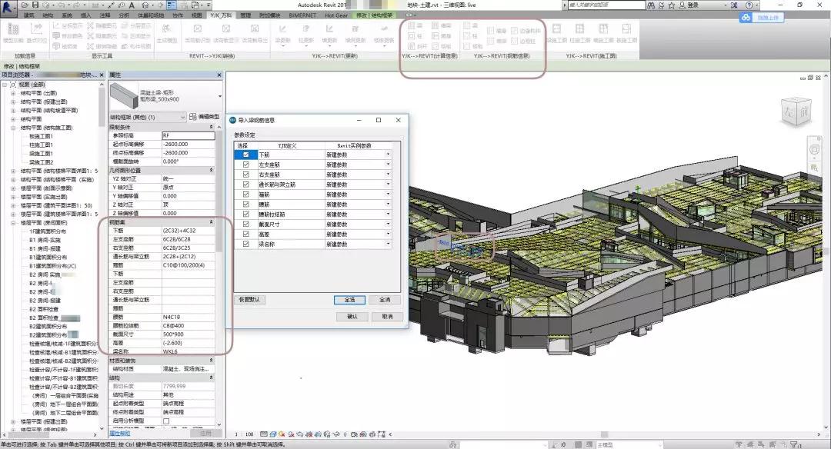831x449 pixels.
Task: Toggle the 梁名称 checkbox in the dialog
Action: pos(245,244)
